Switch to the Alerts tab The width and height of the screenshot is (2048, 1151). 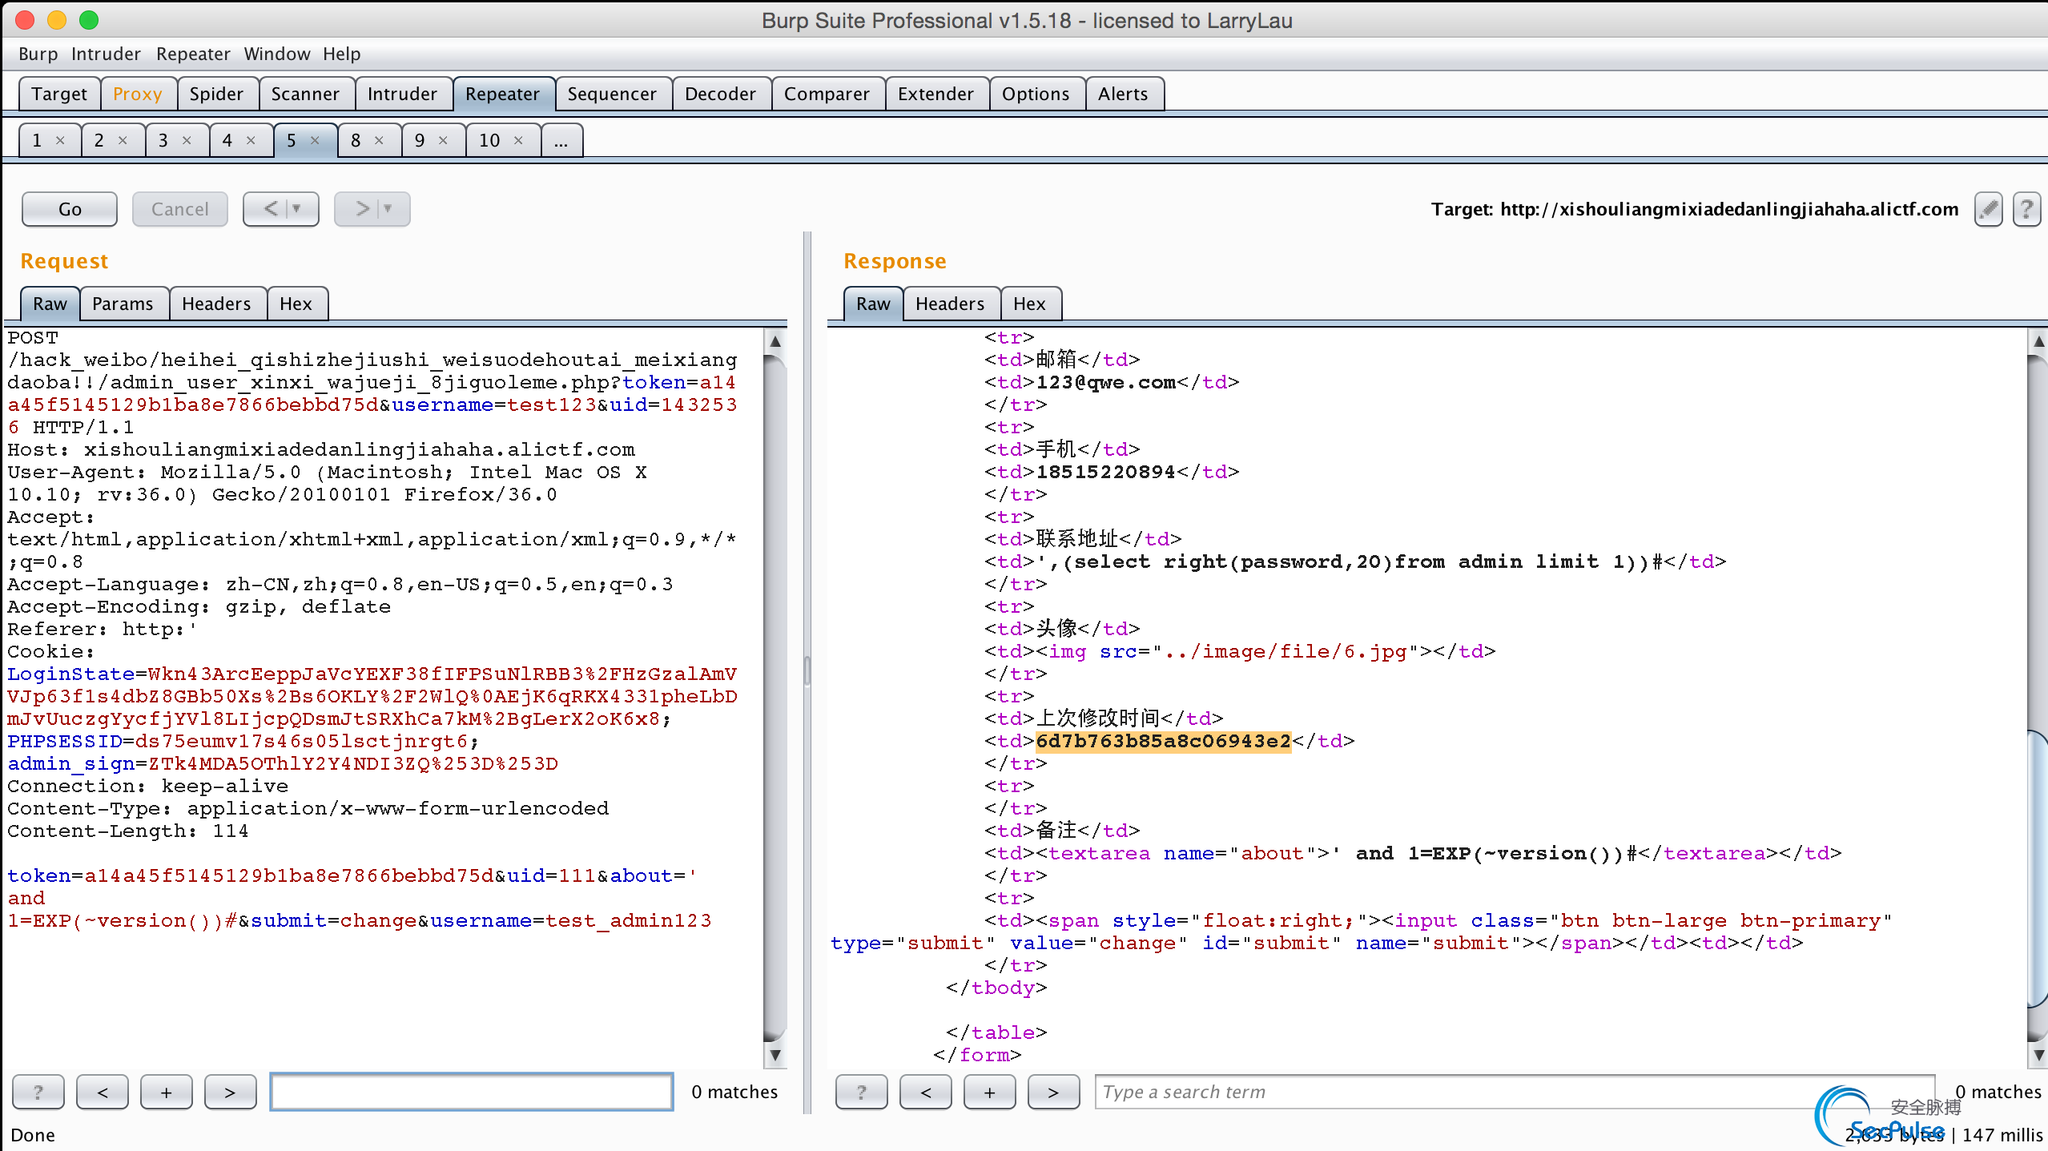1123,94
